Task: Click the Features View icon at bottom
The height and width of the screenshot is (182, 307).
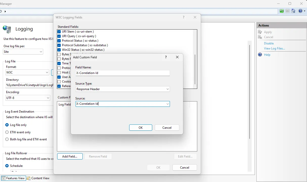Action: point(4,178)
